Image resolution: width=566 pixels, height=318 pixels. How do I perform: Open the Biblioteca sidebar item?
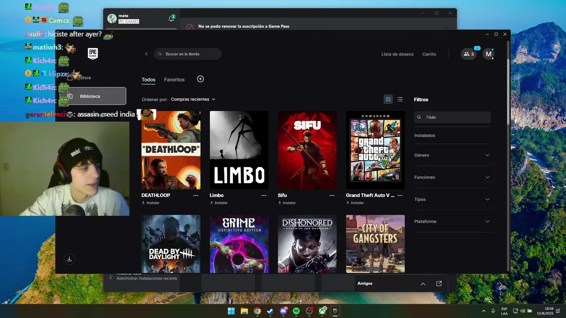click(93, 96)
